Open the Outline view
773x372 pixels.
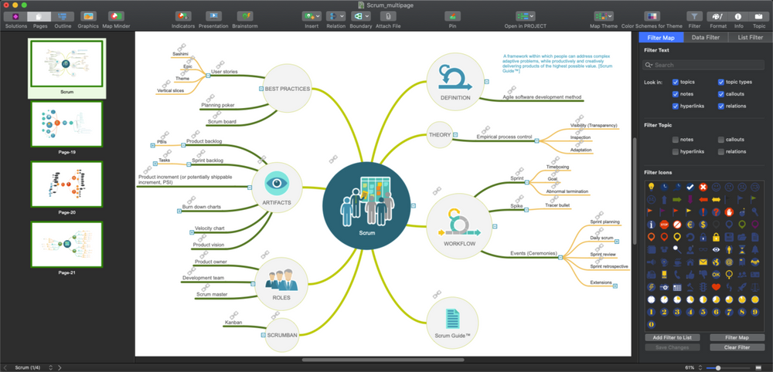[x=63, y=16]
